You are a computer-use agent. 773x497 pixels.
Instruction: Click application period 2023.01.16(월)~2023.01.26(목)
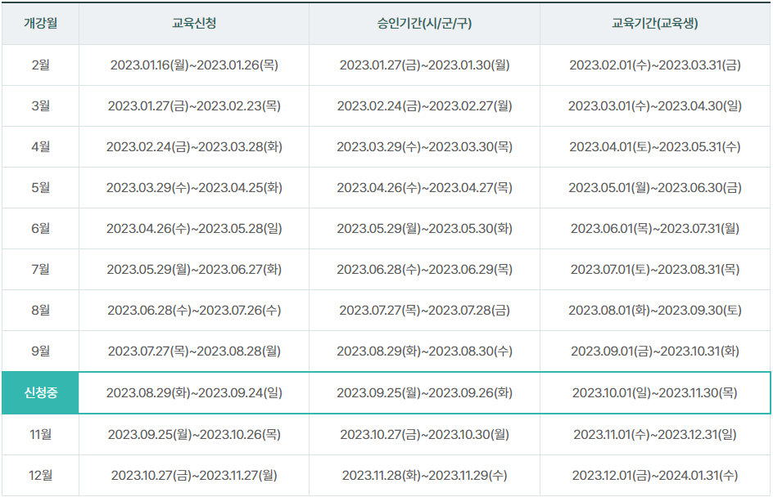pyautogui.click(x=194, y=65)
